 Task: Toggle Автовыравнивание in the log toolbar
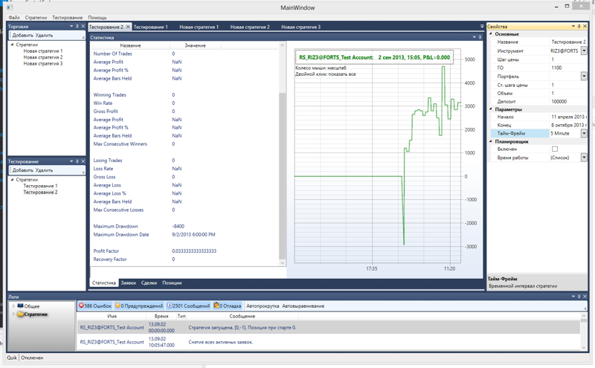tap(303, 305)
